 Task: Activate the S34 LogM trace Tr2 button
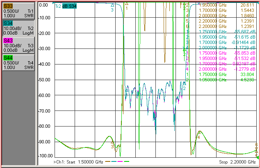[x=18, y=28]
